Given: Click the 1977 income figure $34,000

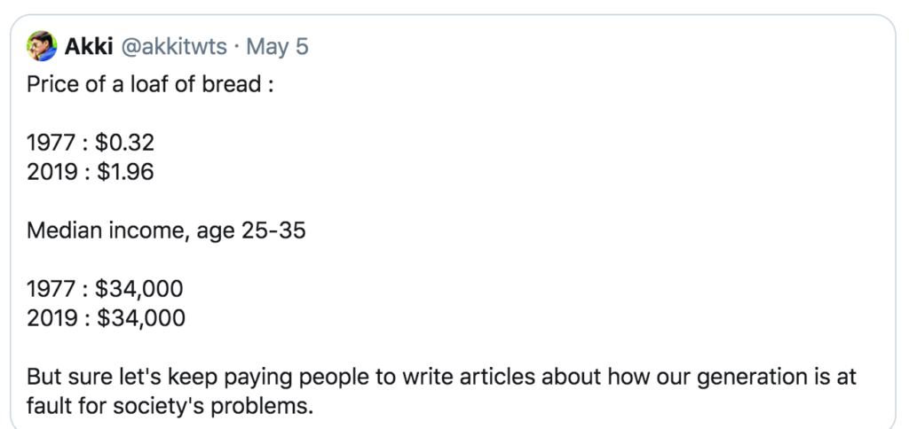Looking at the screenshot, I should [x=139, y=289].
